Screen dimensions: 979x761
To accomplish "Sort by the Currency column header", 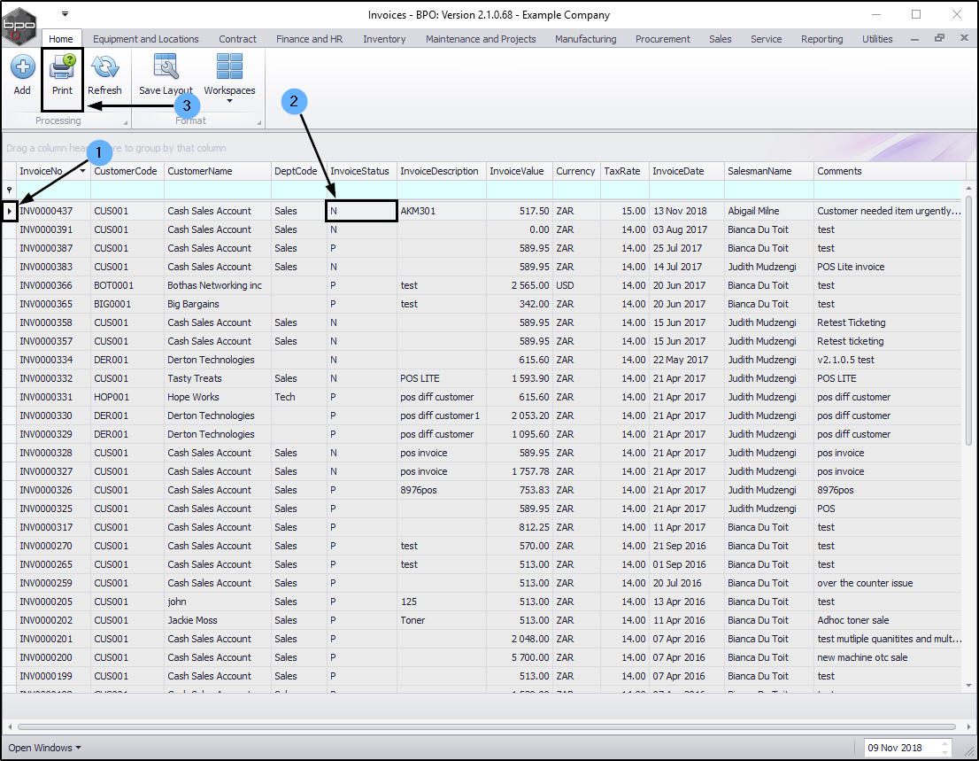I will tap(575, 171).
